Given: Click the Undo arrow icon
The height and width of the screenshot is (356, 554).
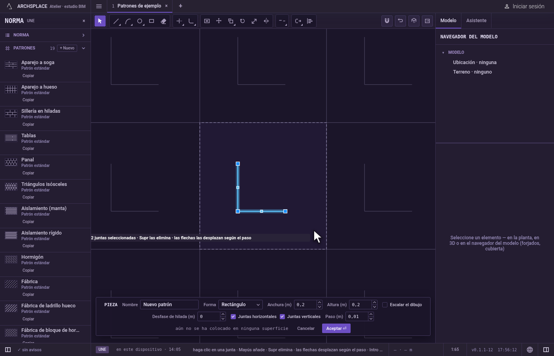Looking at the screenshot, I should [x=400, y=21].
